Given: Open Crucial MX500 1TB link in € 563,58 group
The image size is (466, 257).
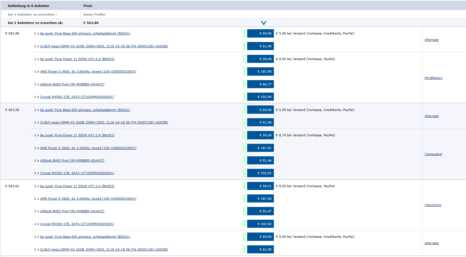Looking at the screenshot, I should (x=77, y=173).
